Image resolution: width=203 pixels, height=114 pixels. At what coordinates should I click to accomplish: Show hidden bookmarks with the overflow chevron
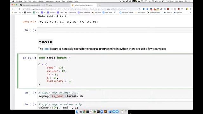[190, 13]
